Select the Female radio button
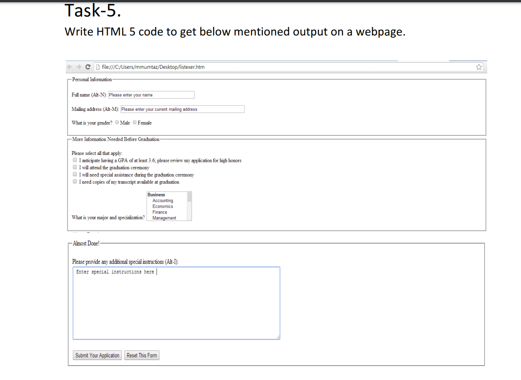The height and width of the screenshot is (380, 521). point(134,122)
